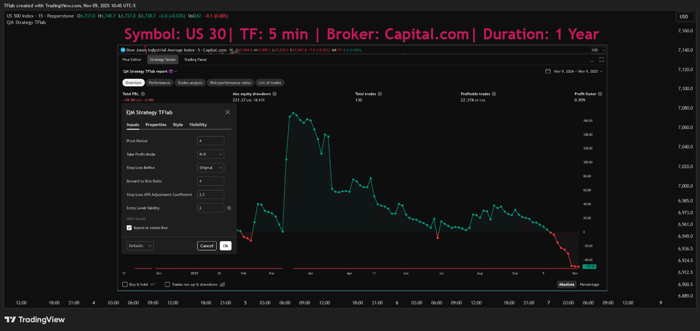The height and width of the screenshot is (331, 700).
Task: Switch to the Trades analysis tab
Action: pos(190,83)
